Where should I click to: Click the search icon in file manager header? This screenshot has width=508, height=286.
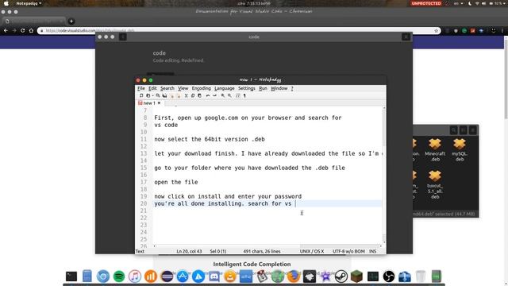tap(453, 130)
